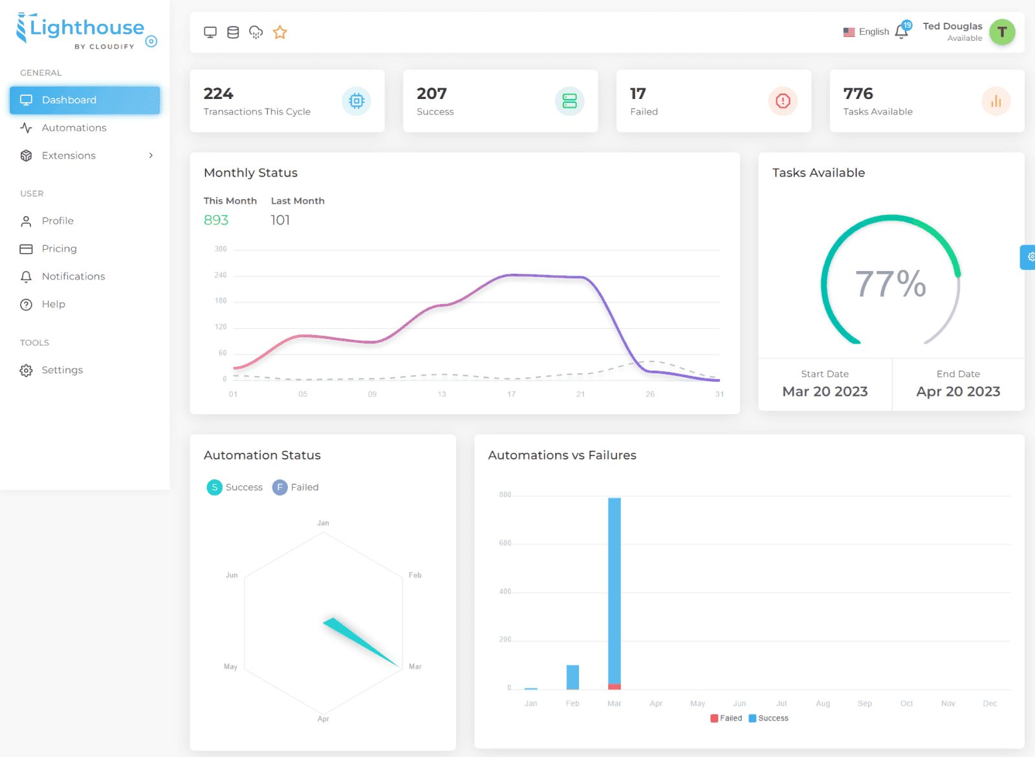Click the Help question mark icon in sidebar
Screen dimensions: 1035x757
[26, 305]
